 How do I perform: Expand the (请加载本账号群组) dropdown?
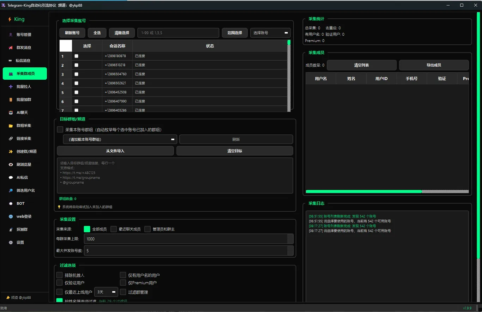coord(120,139)
